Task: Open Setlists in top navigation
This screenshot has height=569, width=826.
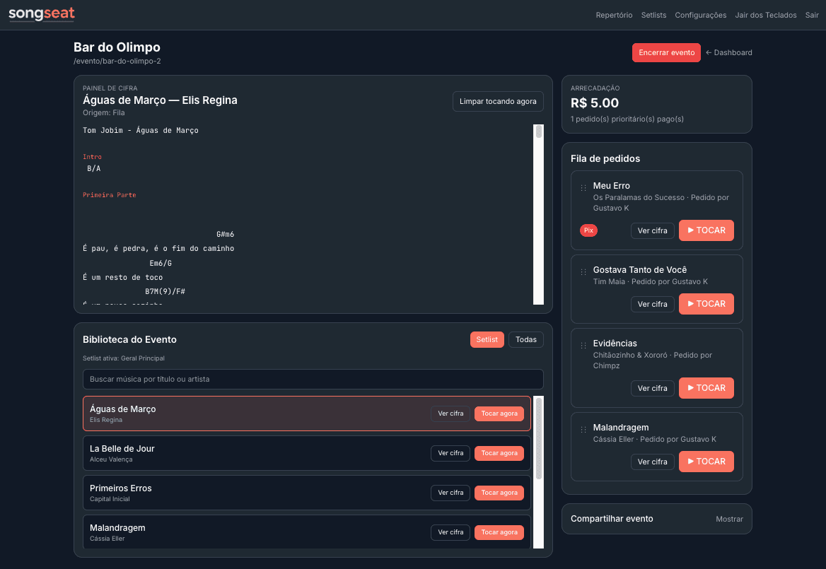Action: [x=653, y=16]
